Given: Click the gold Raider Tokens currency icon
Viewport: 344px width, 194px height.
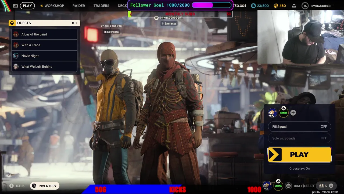Looking at the screenshot, I should pos(276,6).
